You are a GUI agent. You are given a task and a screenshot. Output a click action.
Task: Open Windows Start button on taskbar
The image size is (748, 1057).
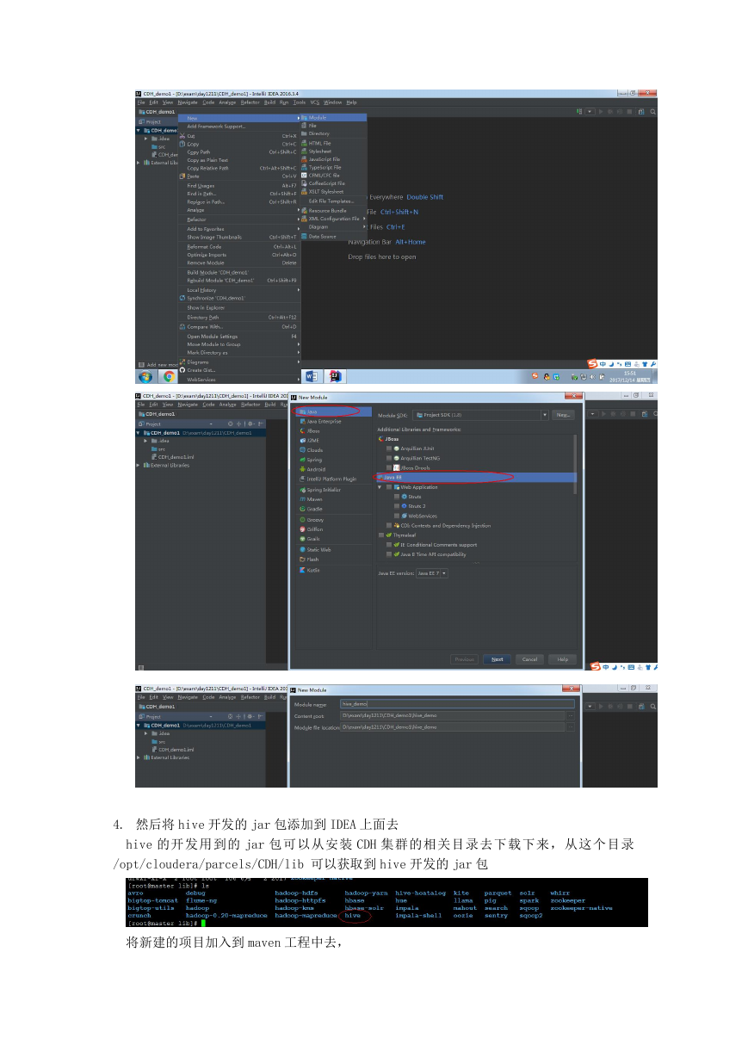(145, 376)
